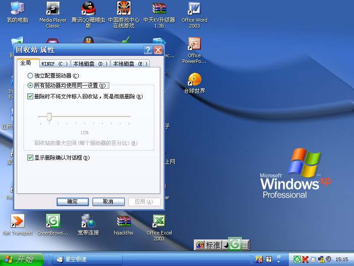This screenshot has height=266, width=354.
Task: Click the 确定 button
Action: coord(73,202)
